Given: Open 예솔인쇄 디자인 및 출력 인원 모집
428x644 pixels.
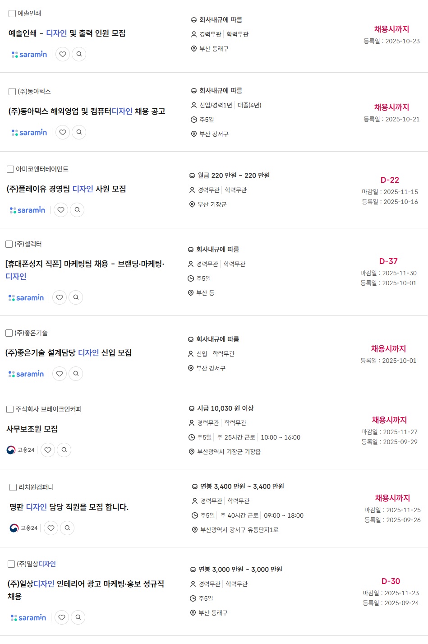Looking at the screenshot, I should pos(67,33).
